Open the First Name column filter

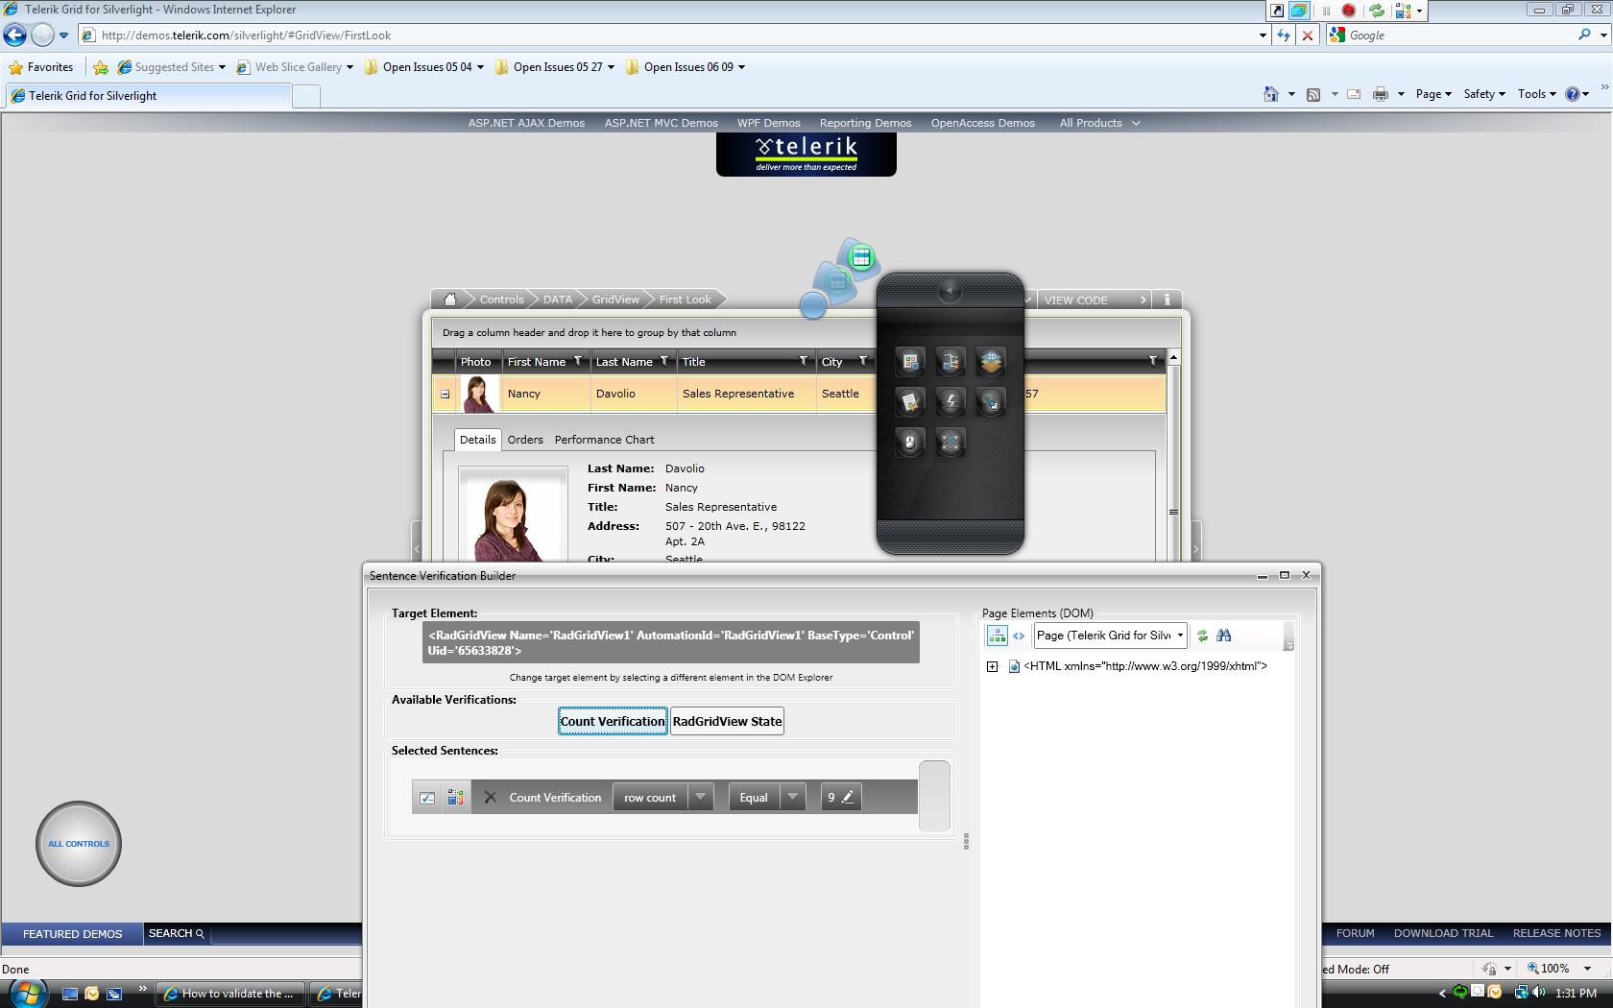578,361
